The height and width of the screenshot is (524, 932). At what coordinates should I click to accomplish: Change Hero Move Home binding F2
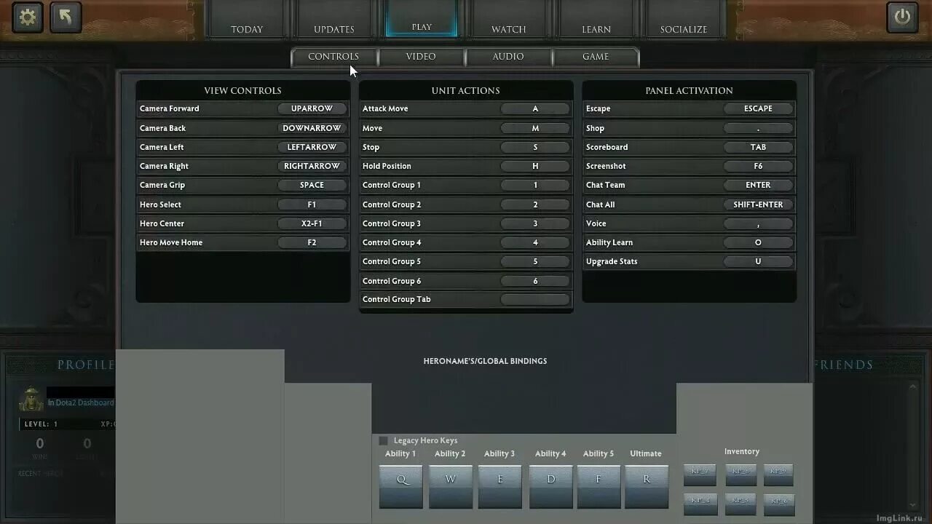click(x=312, y=242)
